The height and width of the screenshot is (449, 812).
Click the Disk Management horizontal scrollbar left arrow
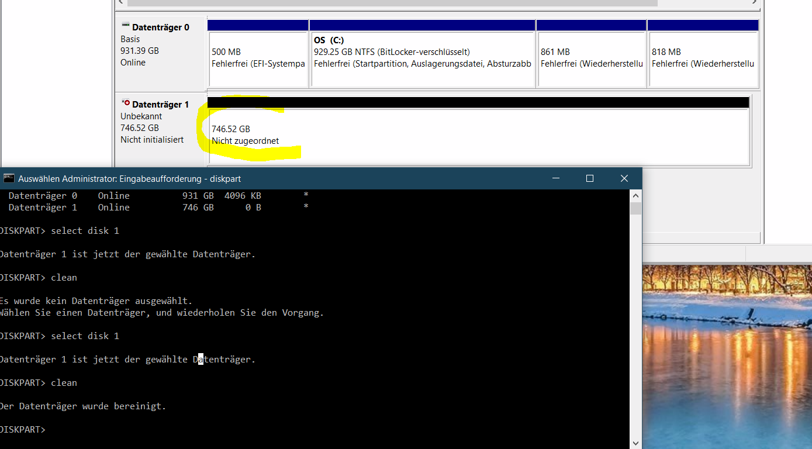pyautogui.click(x=120, y=2)
